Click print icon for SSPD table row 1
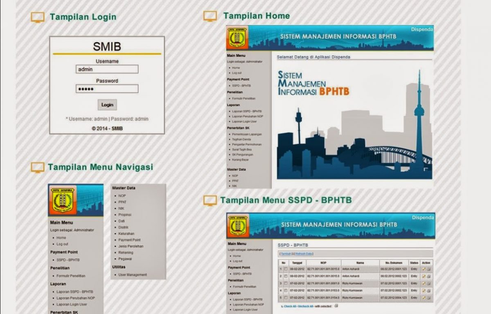This screenshot has width=491, height=314. [x=429, y=269]
